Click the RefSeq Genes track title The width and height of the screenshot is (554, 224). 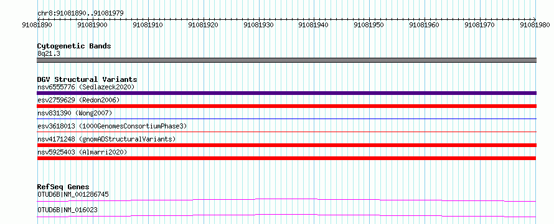(63, 187)
